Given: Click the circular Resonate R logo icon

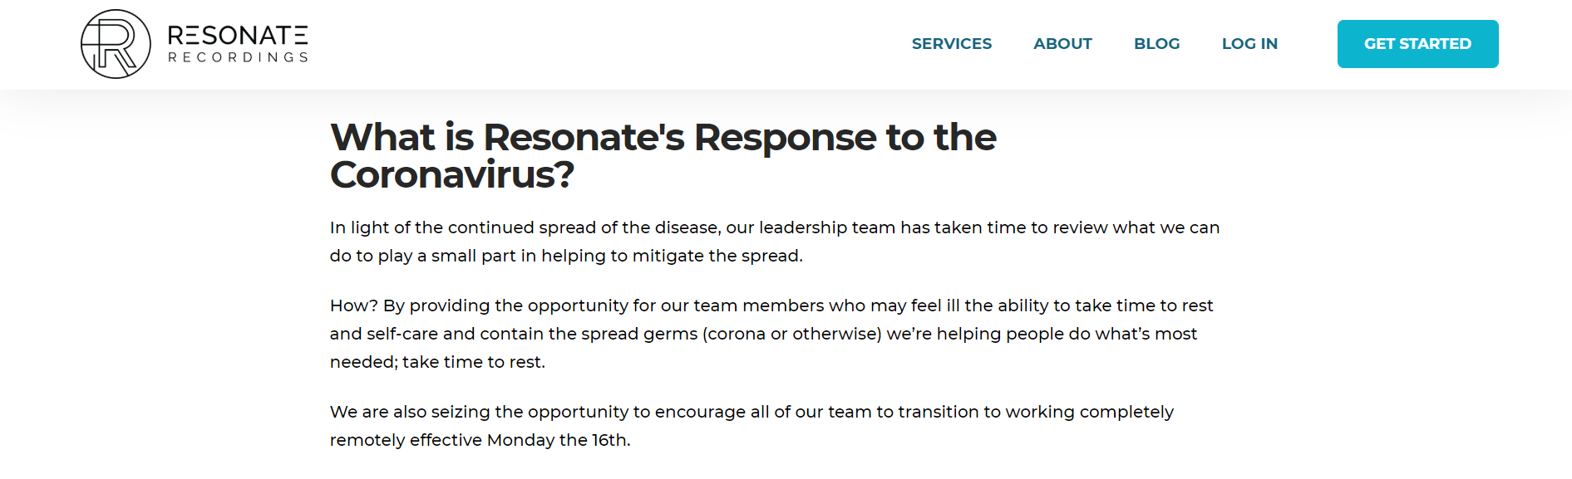Looking at the screenshot, I should click(x=116, y=44).
